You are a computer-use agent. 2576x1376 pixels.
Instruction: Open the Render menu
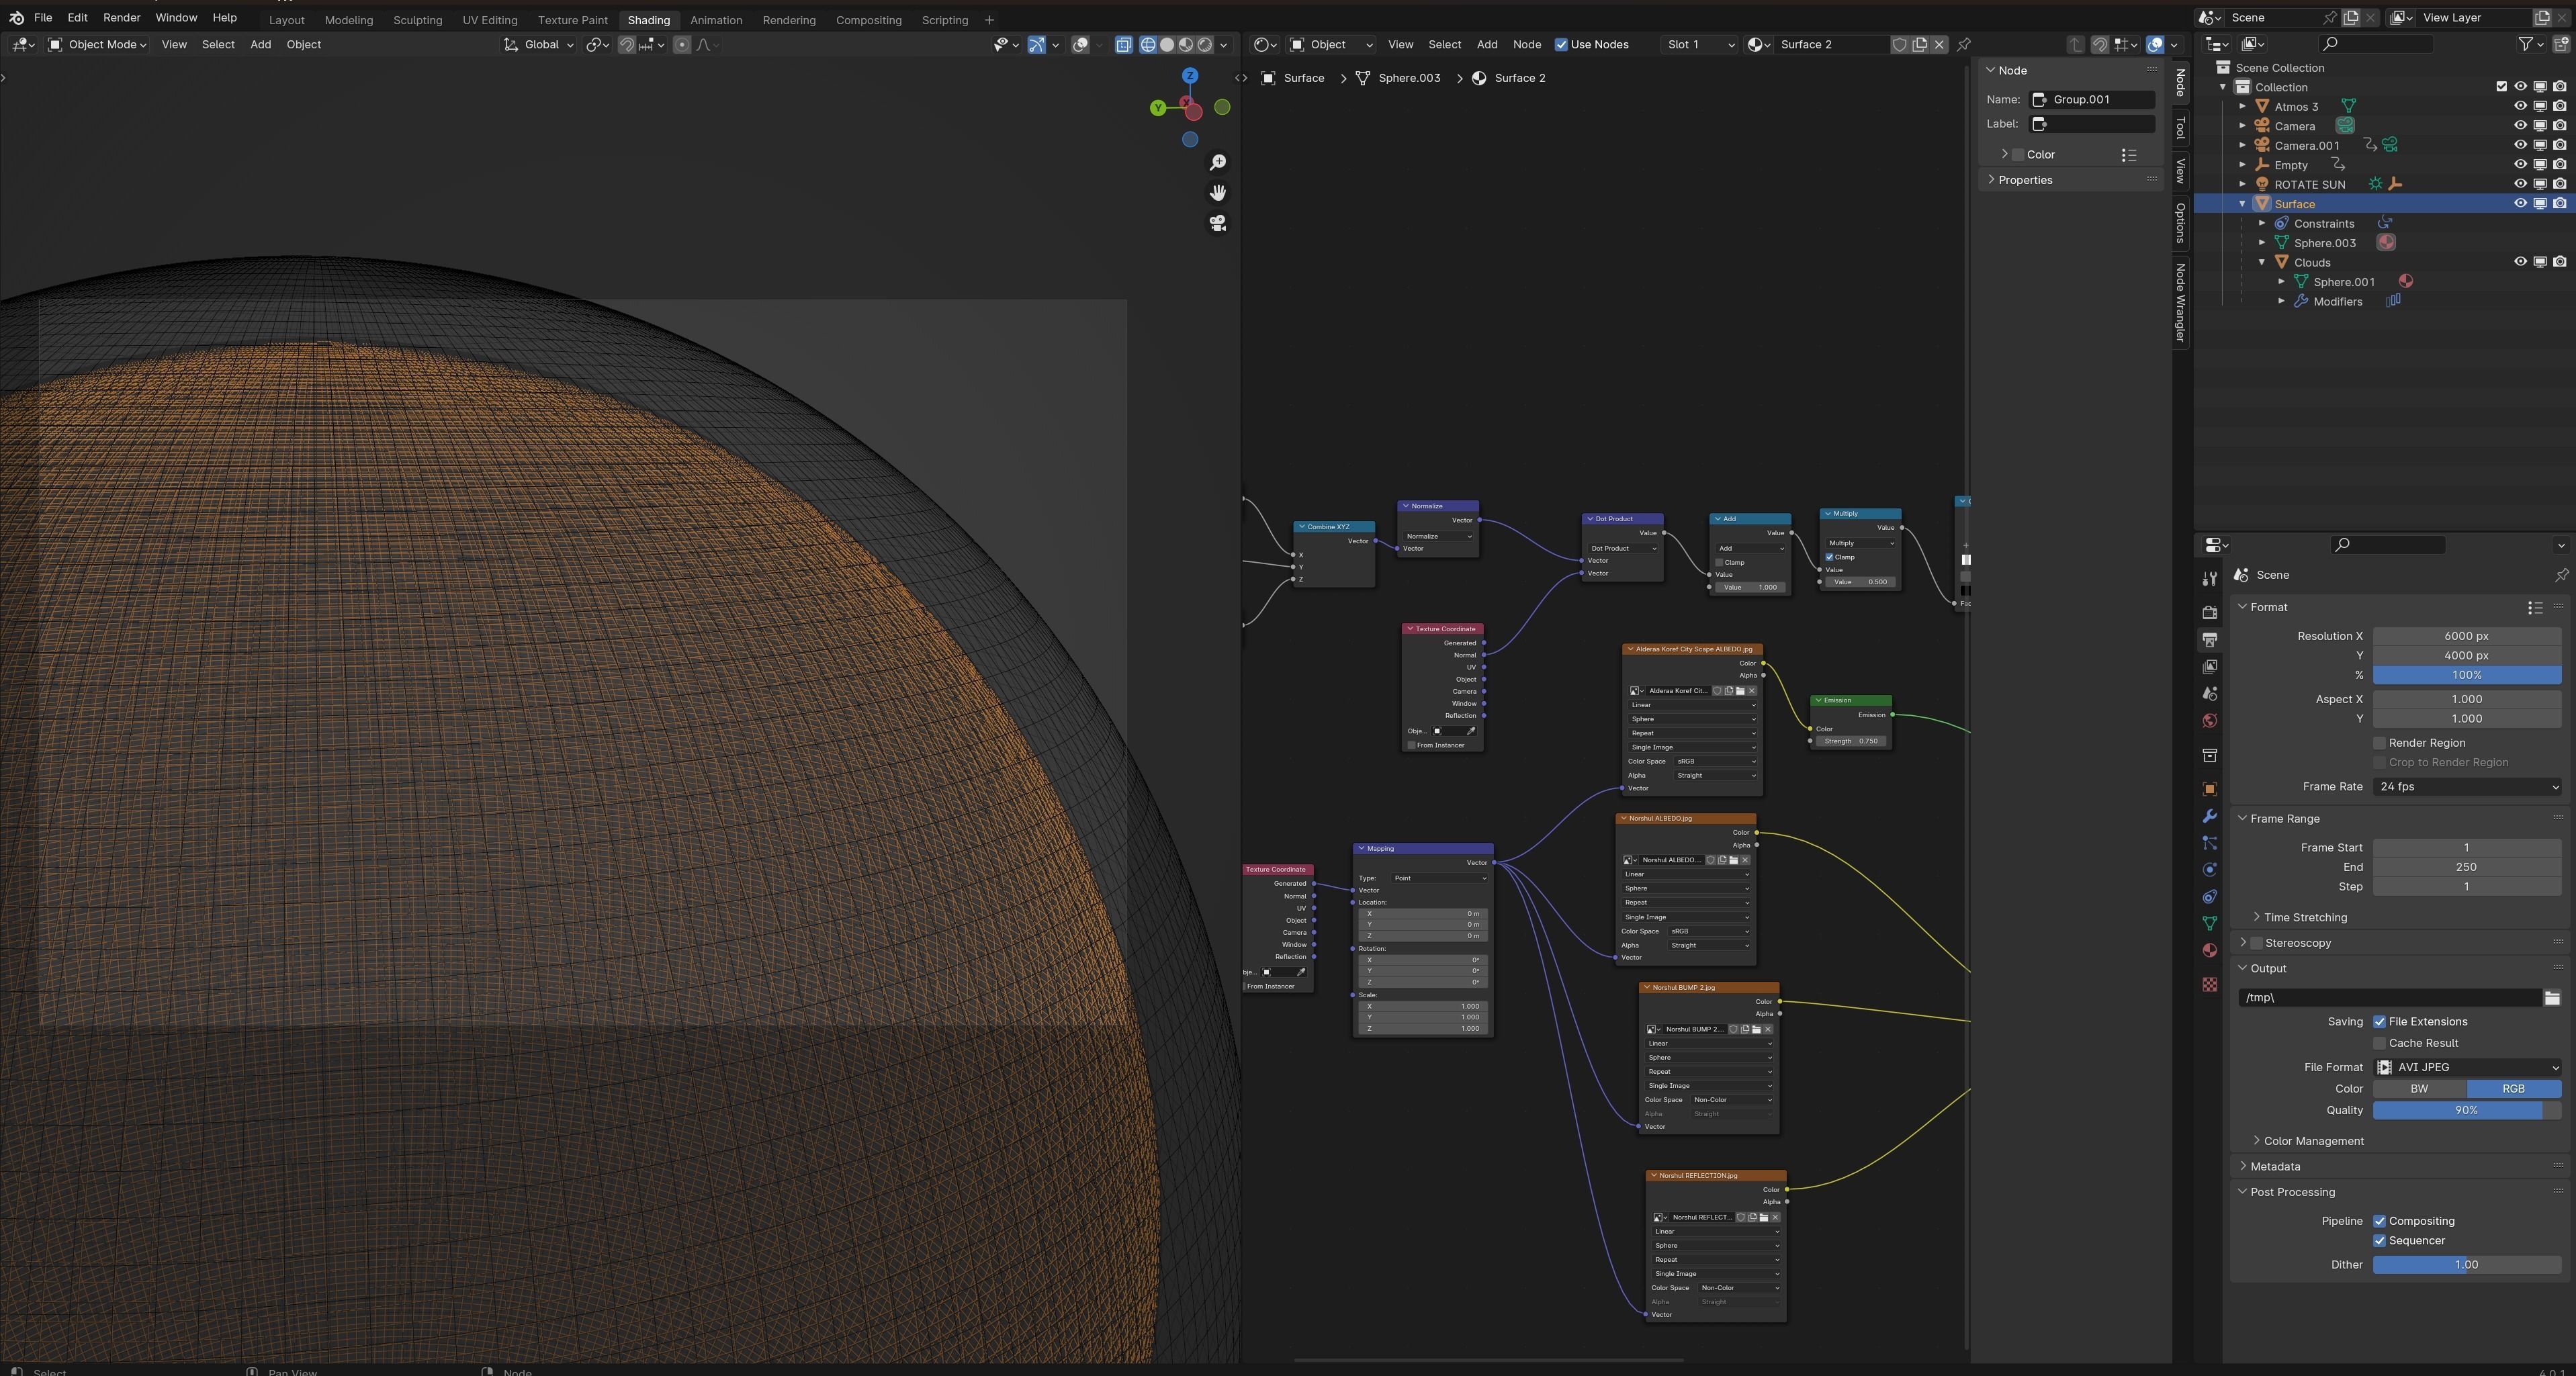121,17
